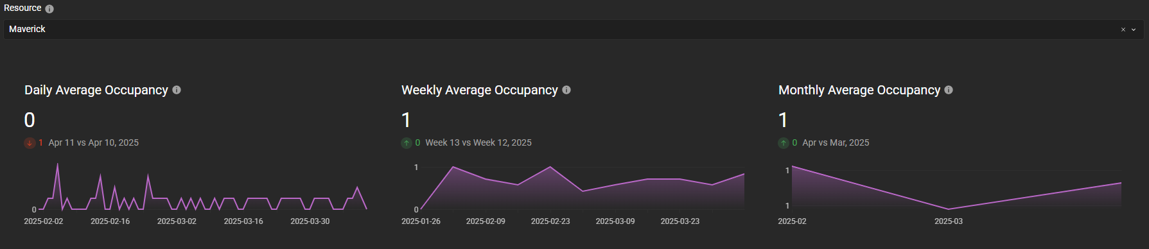1149x249 pixels.
Task: Click the 'Apr 11 vs Apr 10, 2025' text
Action: point(94,142)
